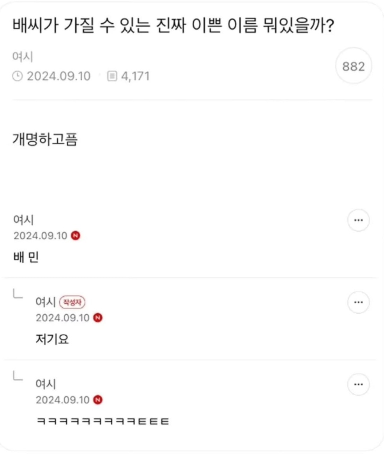Click the clock icon beside the post date

18,76
